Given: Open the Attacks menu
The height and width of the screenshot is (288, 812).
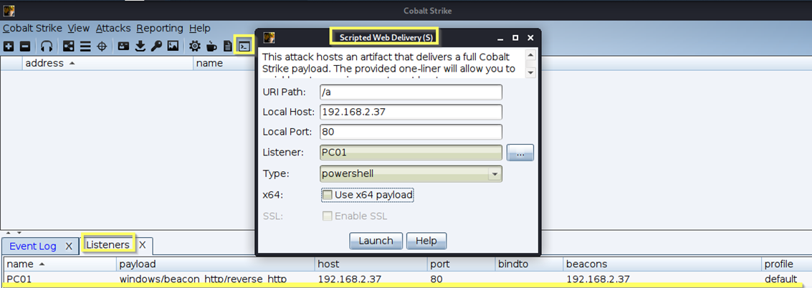Looking at the screenshot, I should coord(113,28).
